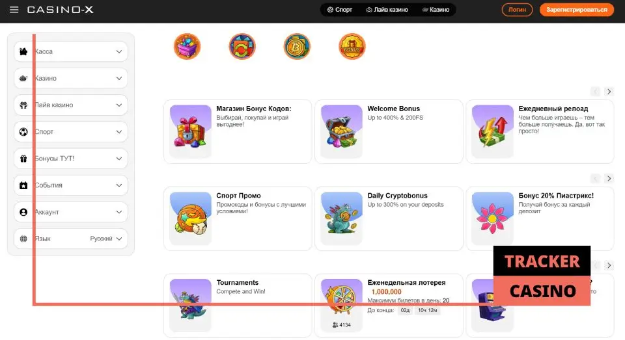Open the hamburger menu icon
Viewport: 625px width, 340px height.
(14, 10)
